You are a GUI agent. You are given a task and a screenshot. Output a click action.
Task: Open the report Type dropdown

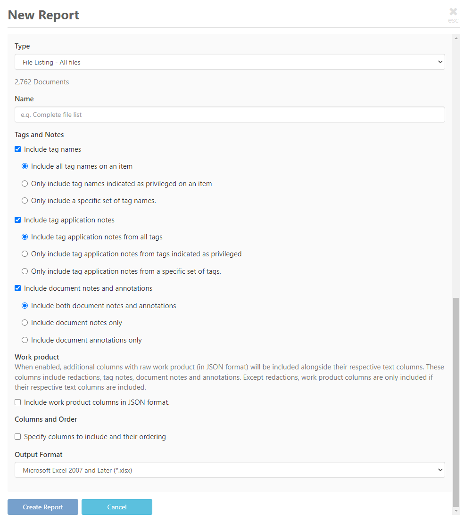(x=229, y=62)
